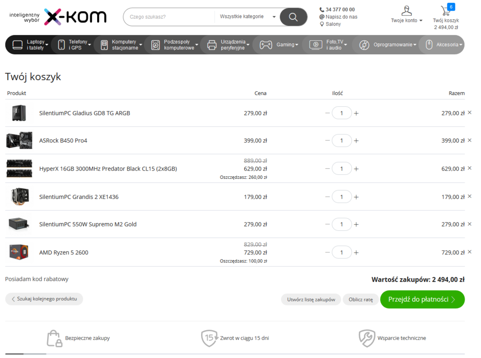This screenshot has width=481, height=358.
Task: Click the 550W Supremo PSU thumbnail
Action: tap(19, 224)
